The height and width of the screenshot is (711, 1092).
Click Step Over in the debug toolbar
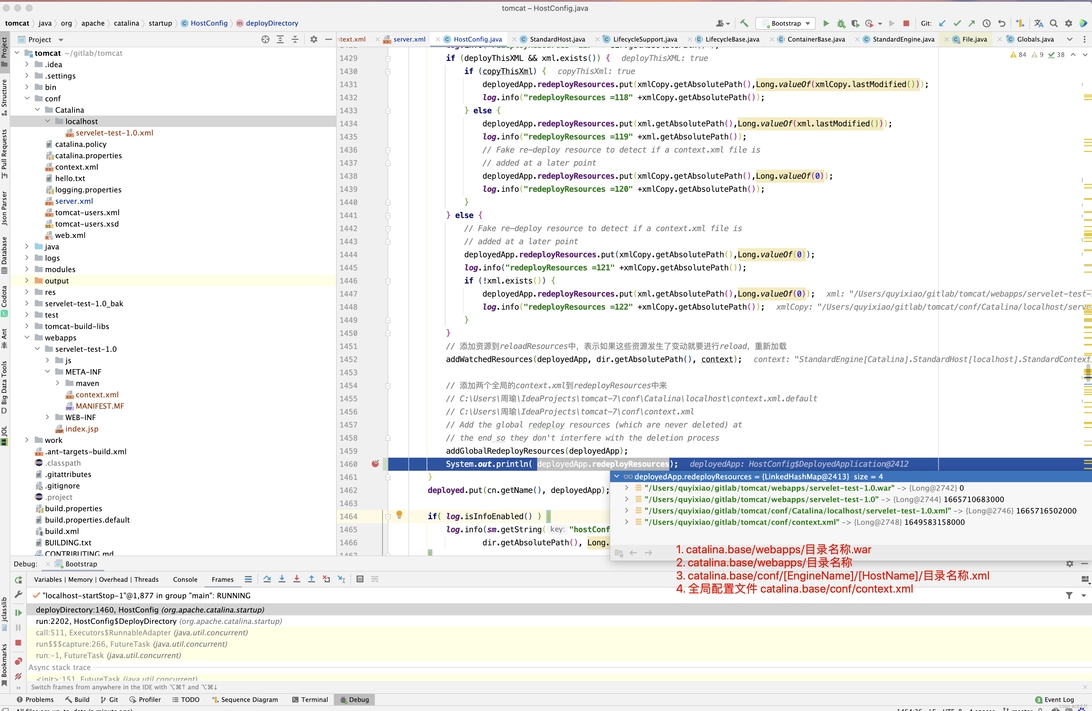(267, 579)
